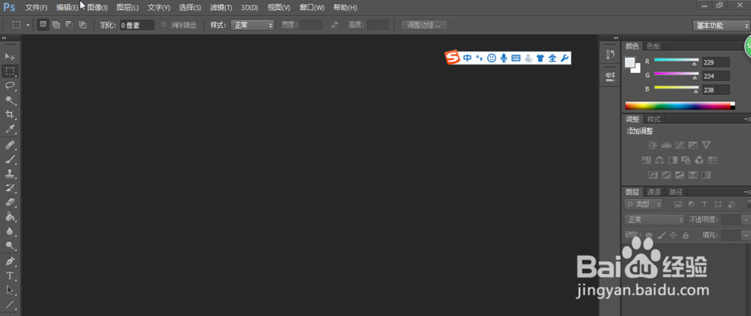Open the Properties panel dock icon
The height and width of the screenshot is (316, 751).
[610, 76]
